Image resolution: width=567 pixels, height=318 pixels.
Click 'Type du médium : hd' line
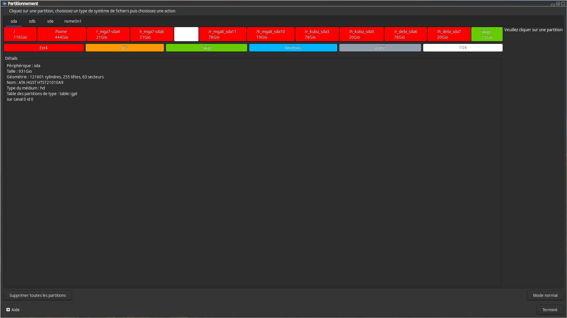pos(26,88)
